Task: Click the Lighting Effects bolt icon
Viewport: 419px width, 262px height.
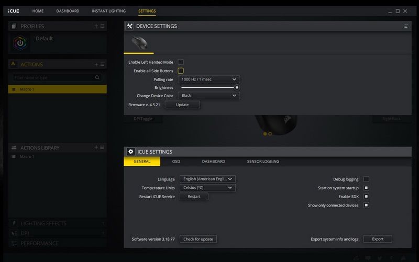Action: coord(14,223)
